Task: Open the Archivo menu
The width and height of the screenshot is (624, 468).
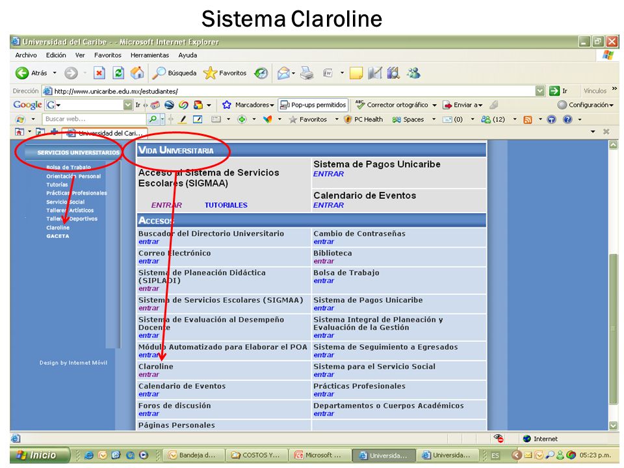Action: point(26,55)
